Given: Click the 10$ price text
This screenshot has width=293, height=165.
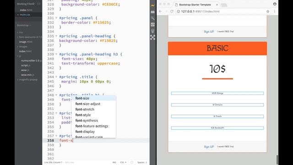Looking at the screenshot, I should pyautogui.click(x=217, y=69).
